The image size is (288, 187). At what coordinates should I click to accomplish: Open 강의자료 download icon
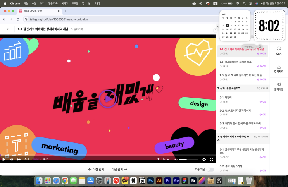(279, 68)
